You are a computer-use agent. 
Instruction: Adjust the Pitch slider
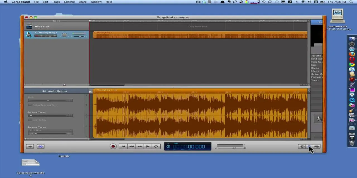[50, 100]
